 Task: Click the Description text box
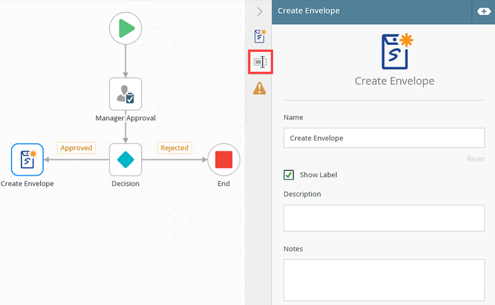(x=384, y=218)
